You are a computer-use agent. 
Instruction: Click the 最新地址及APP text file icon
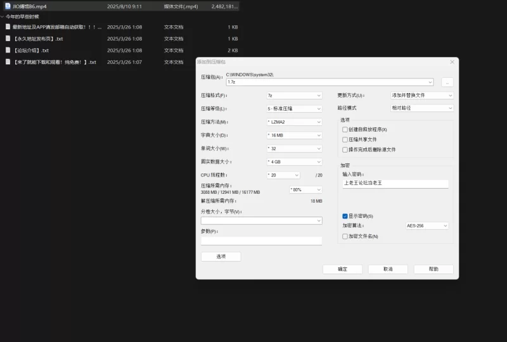(8, 27)
